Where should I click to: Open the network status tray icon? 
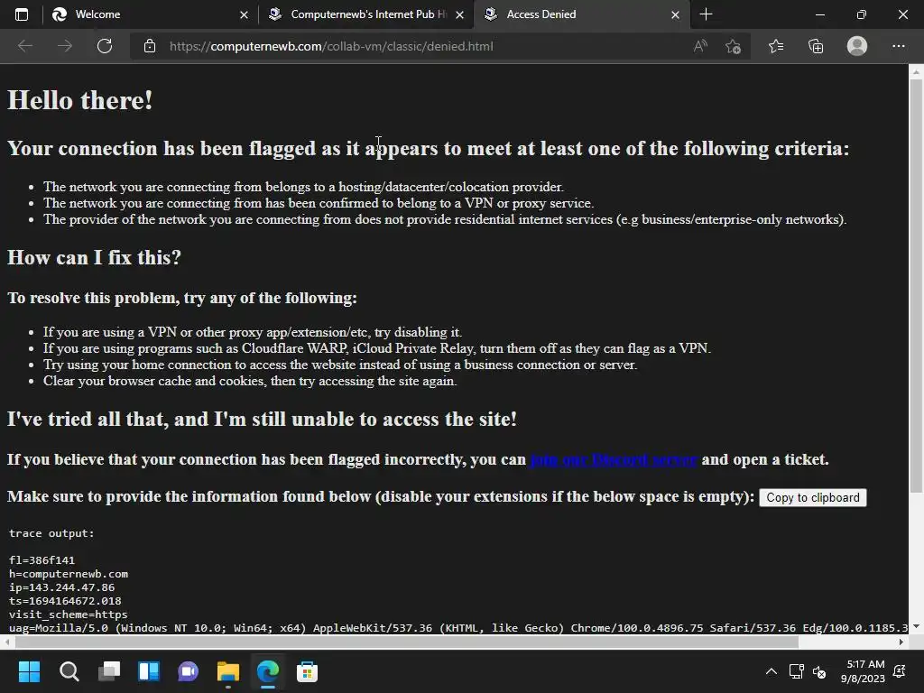(x=797, y=671)
